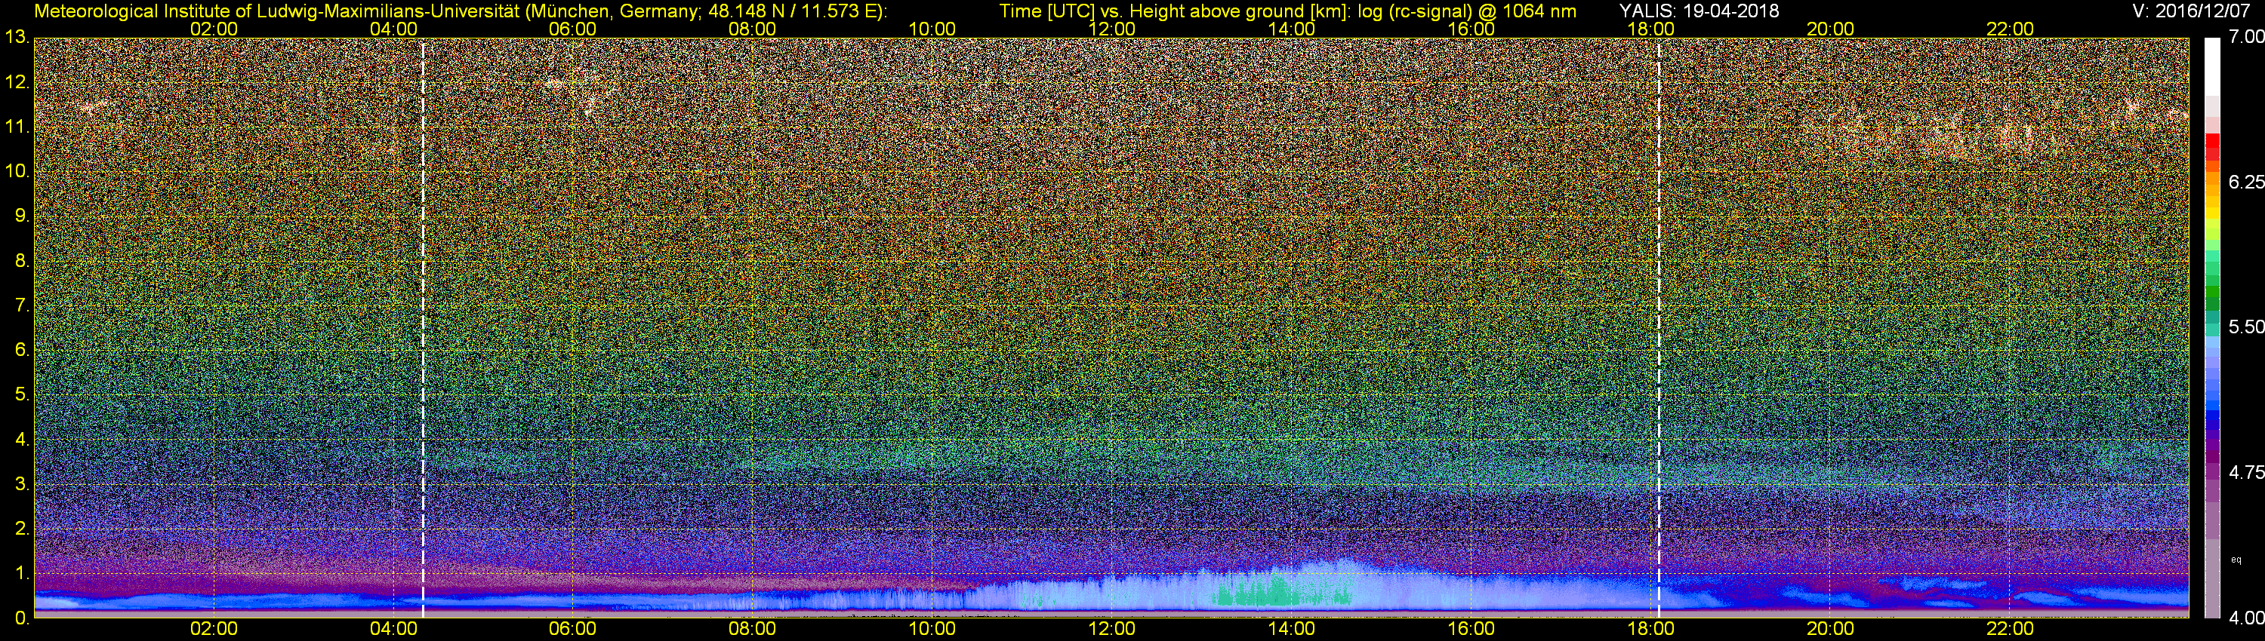This screenshot has height=641, width=2265.
Task: Click the 20:00 label on top axis
Action: (x=1830, y=29)
